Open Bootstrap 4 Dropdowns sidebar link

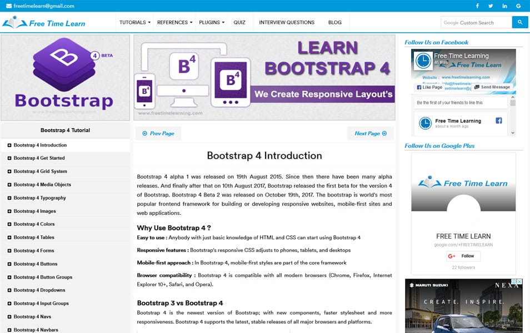pyautogui.click(x=39, y=290)
